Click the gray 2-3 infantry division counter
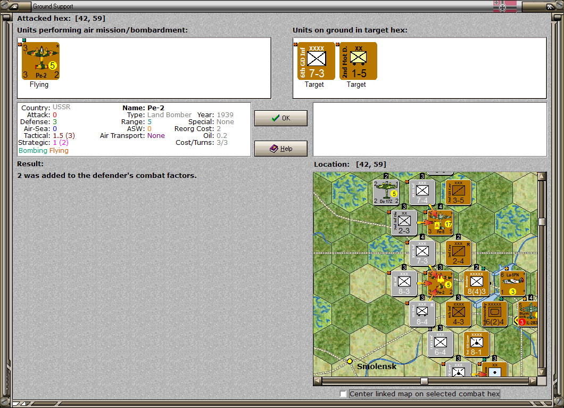The image size is (564, 408). point(404,223)
